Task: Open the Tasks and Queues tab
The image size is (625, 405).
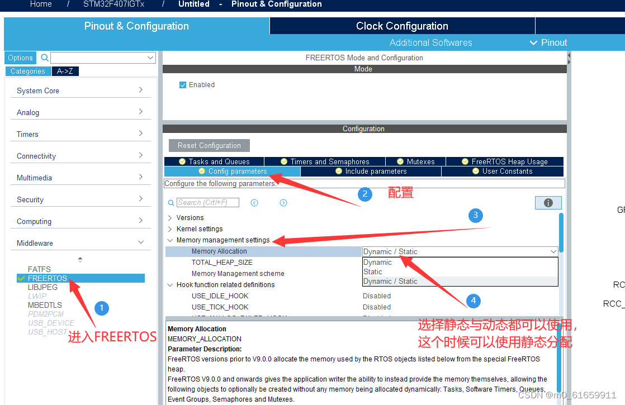Action: point(214,161)
